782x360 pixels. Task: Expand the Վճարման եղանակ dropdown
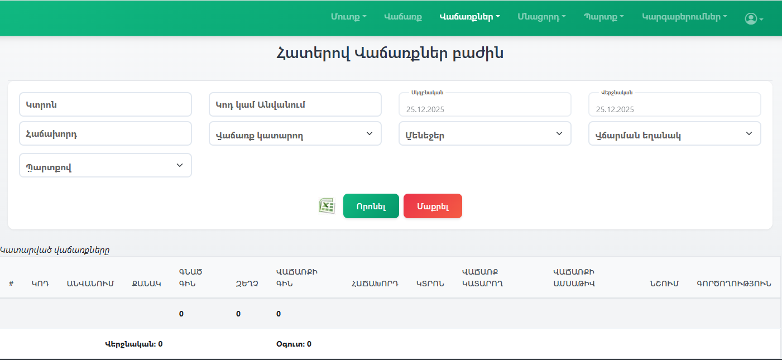pyautogui.click(x=674, y=134)
